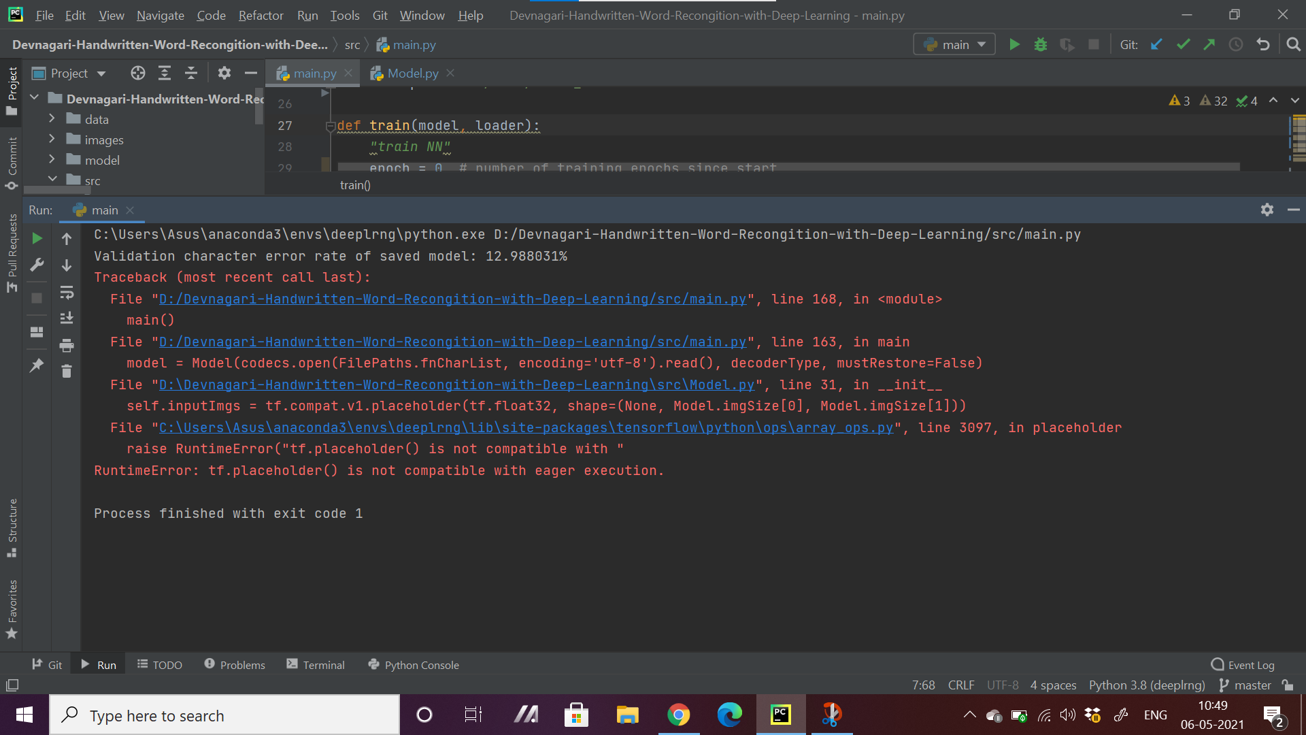The height and width of the screenshot is (735, 1306).
Task: Open the main run configuration dropdown
Action: pos(954,44)
